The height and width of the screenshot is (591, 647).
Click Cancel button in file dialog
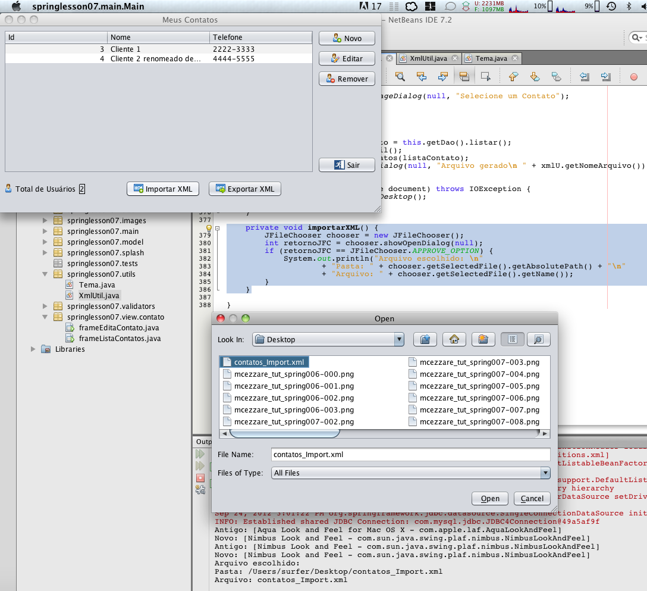pos(532,499)
